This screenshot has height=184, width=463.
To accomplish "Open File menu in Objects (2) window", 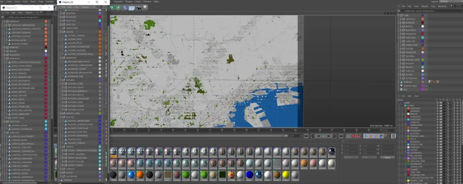I will (7, 13).
